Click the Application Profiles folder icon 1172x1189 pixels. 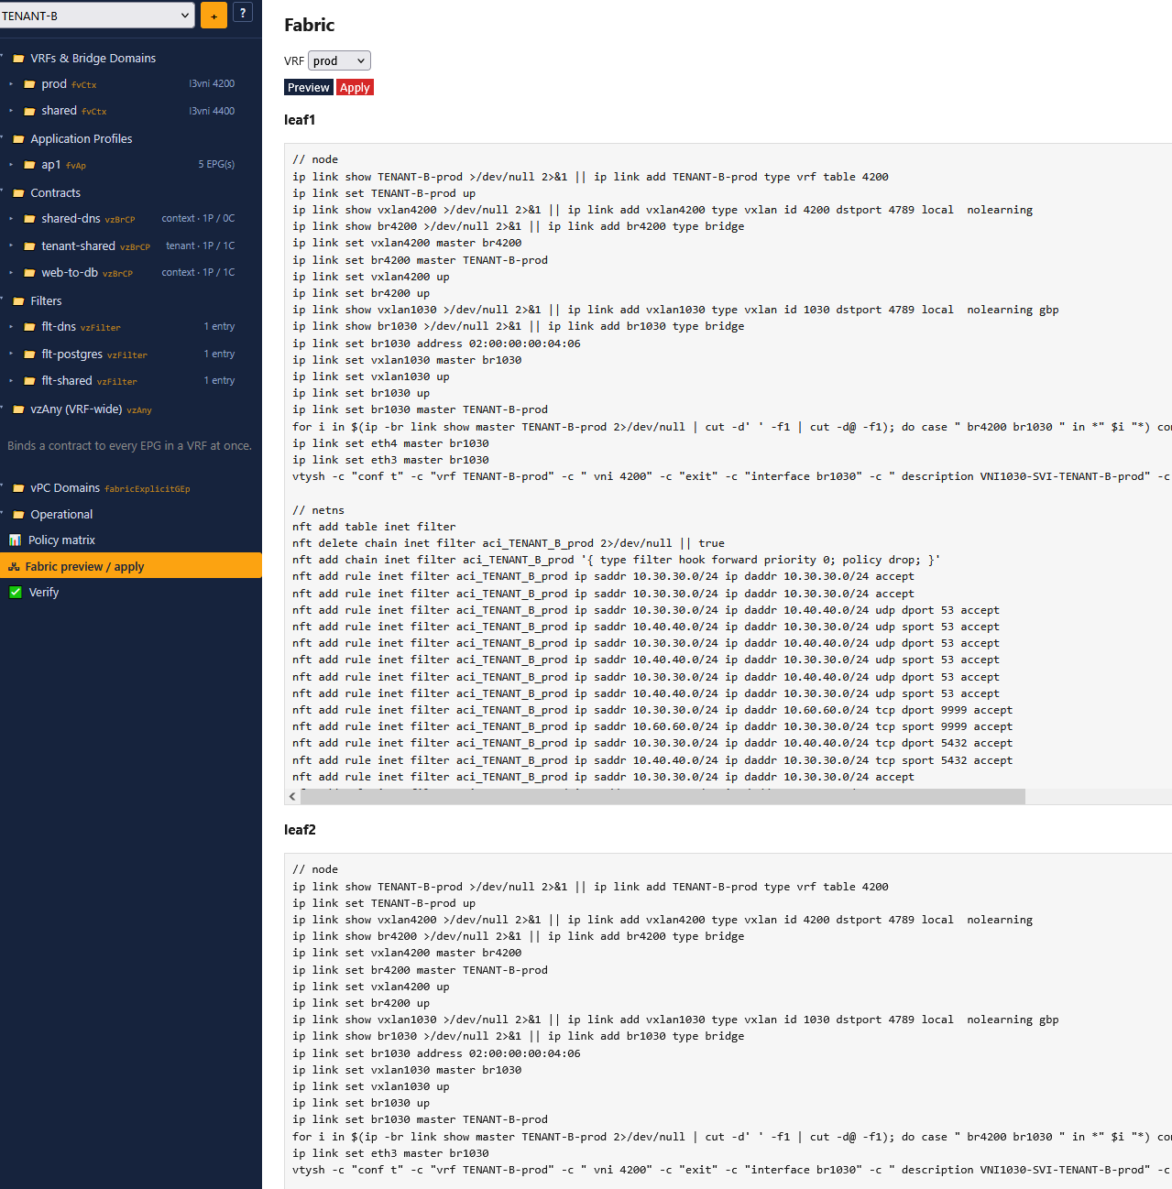coord(18,139)
